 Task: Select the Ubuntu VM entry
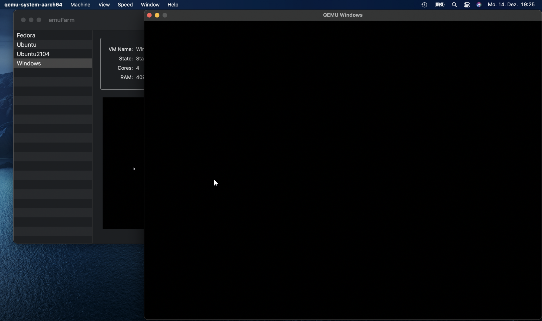pyautogui.click(x=27, y=45)
